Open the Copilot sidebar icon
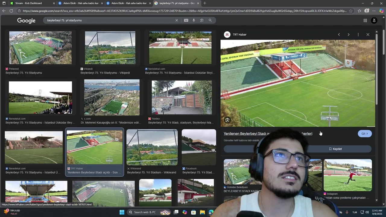The width and height of the screenshot is (386, 217). pos(381,11)
